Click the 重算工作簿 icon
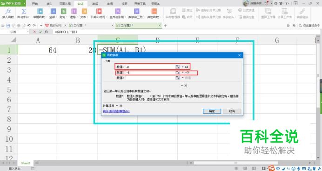 (268, 11)
